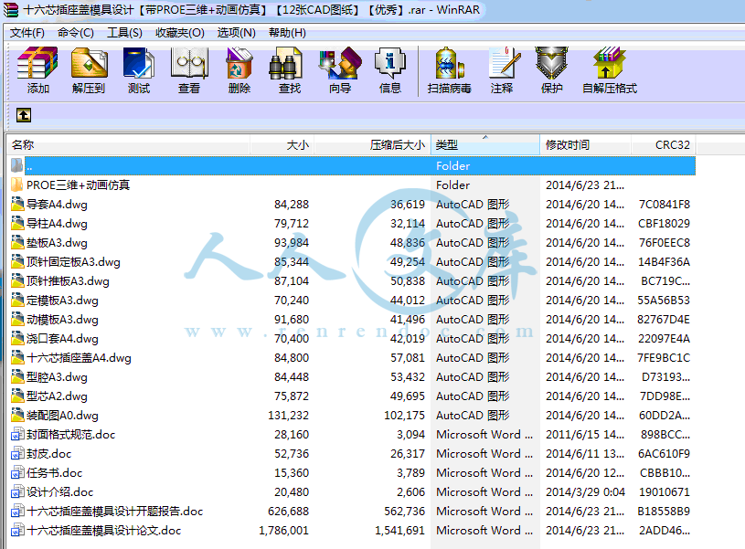This screenshot has width=745, height=549.
Task: Click CRC32 value 19010671
Action: [x=665, y=492]
